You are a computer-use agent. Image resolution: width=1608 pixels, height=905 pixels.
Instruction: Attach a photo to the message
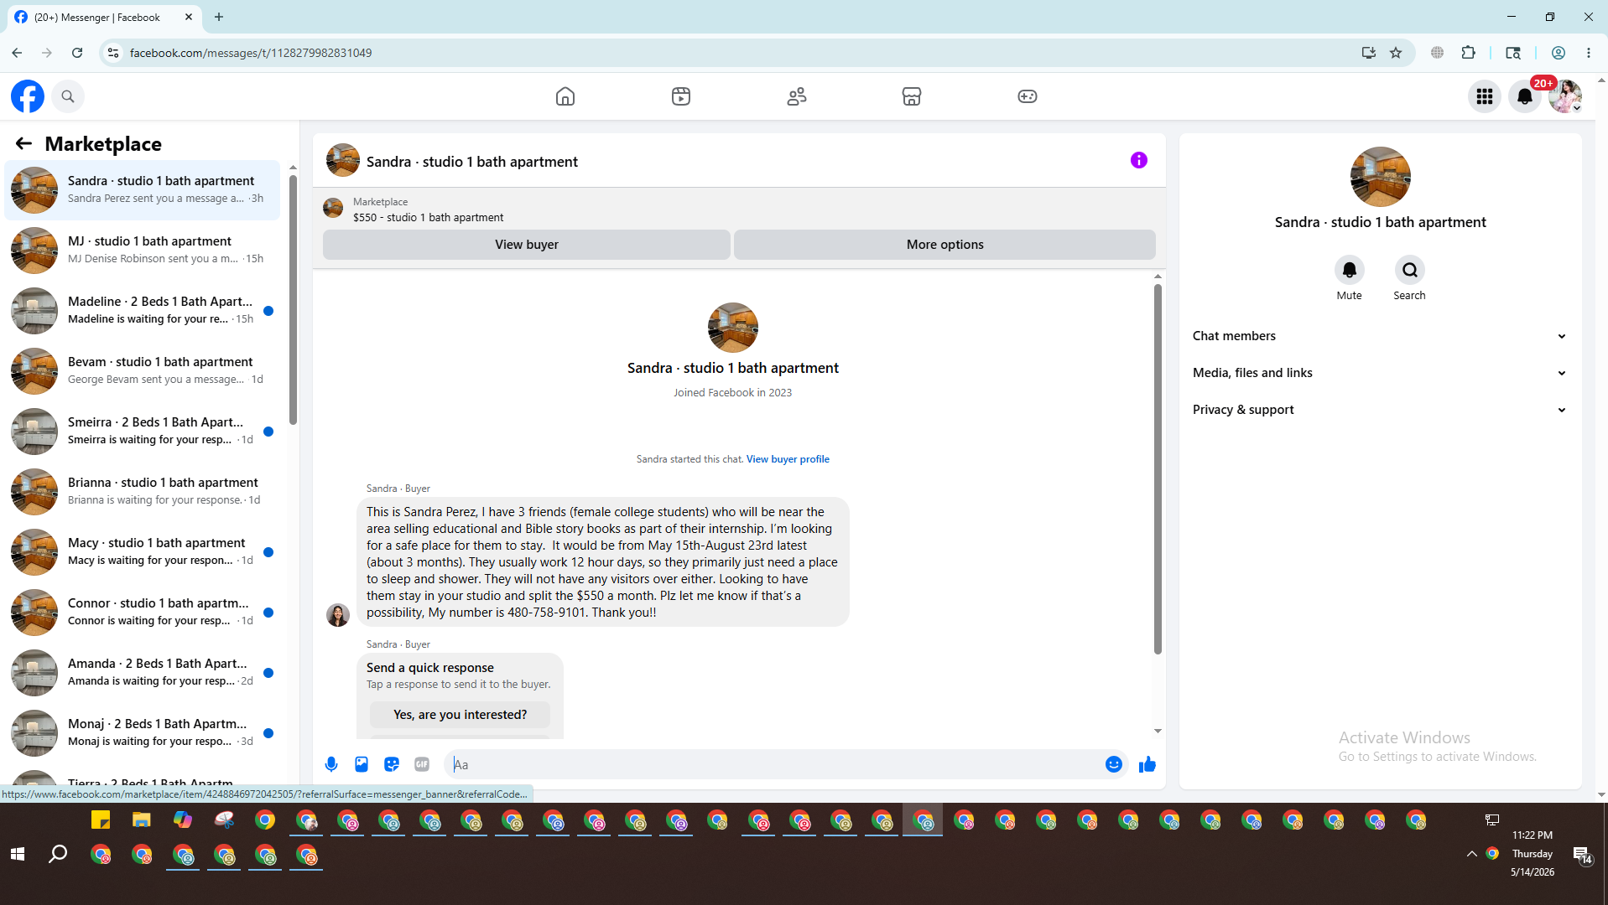(x=362, y=764)
